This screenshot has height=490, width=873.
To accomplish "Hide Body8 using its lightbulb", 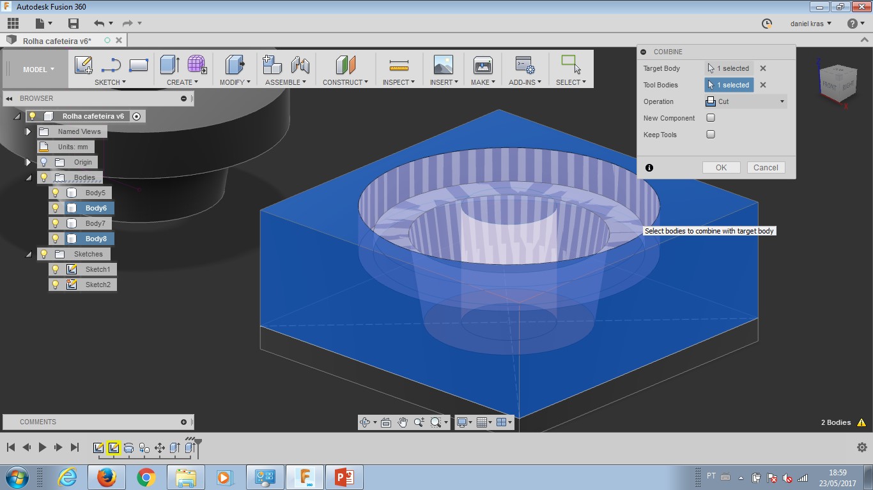I will coord(56,239).
